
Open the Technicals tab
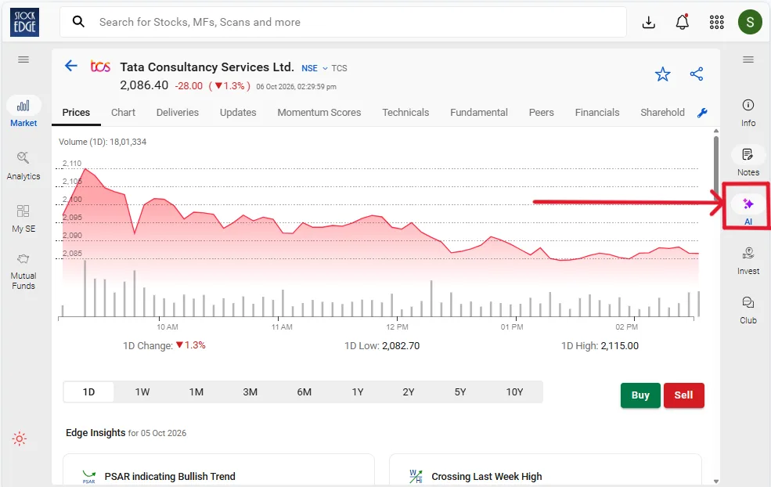point(405,113)
